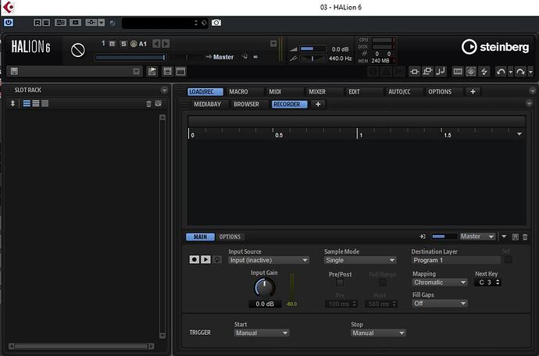The height and width of the screenshot is (356, 539).
Task: Go to previous program arrow
Action: [x=156, y=44]
